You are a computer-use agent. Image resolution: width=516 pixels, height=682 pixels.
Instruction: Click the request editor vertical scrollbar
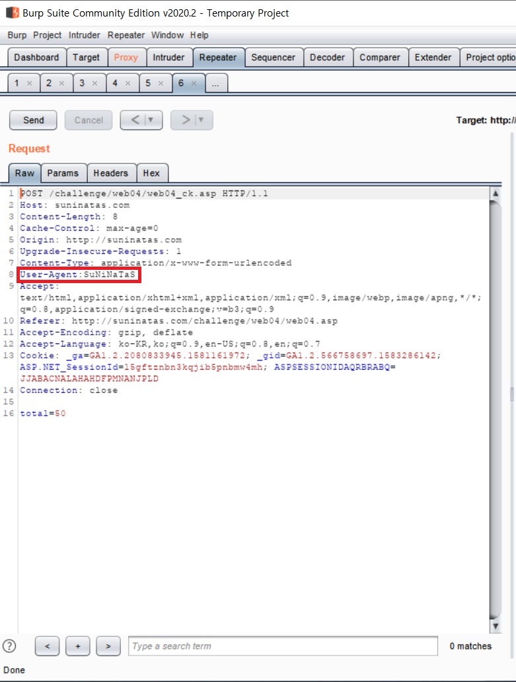495,409
